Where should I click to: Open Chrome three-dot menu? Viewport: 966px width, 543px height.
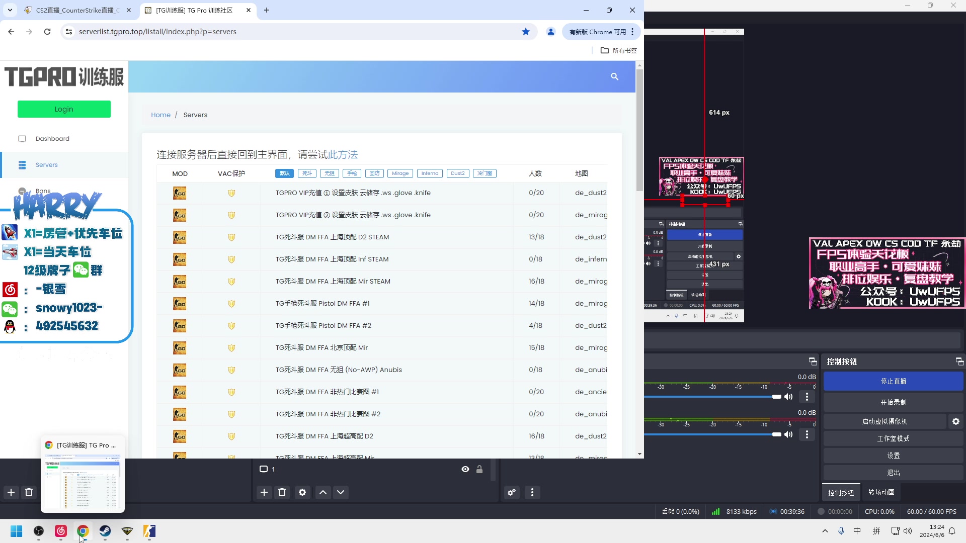click(632, 32)
